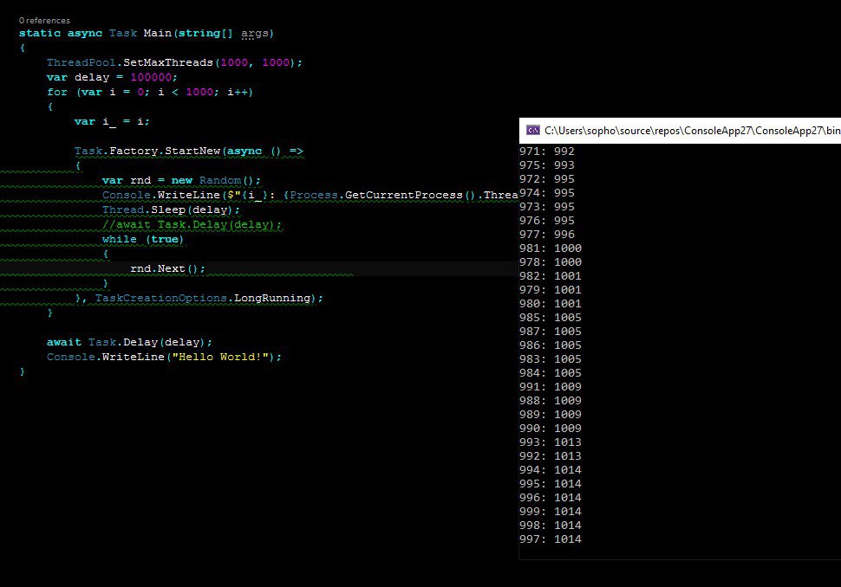Click console output line '993: 1013'

coord(551,442)
